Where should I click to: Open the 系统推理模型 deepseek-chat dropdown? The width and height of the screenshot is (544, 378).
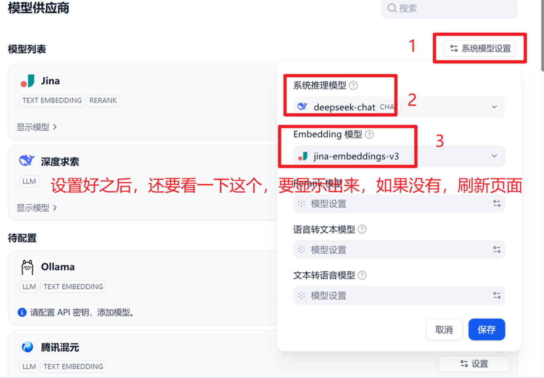(399, 107)
